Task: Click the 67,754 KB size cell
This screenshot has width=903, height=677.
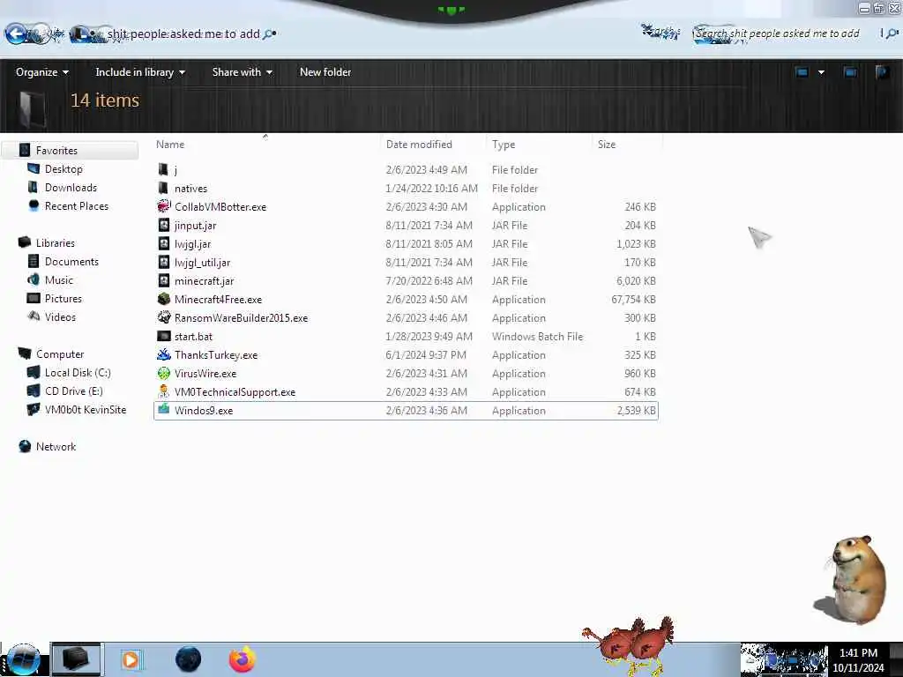Action: tap(633, 300)
